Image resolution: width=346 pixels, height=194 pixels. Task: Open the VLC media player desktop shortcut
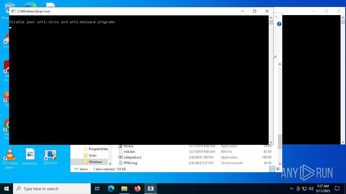tap(10, 158)
